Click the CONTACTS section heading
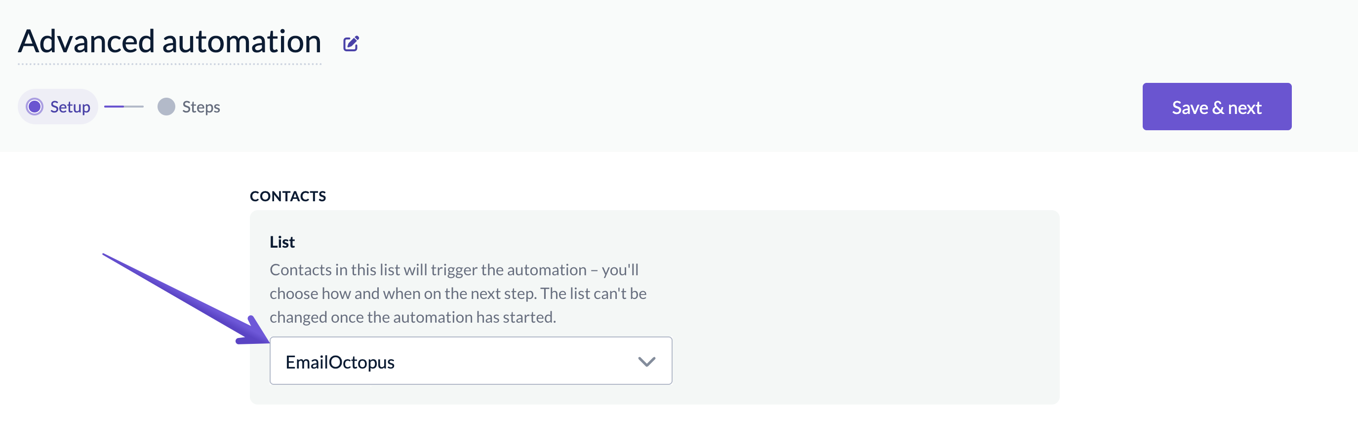This screenshot has height=445, width=1358. tap(288, 196)
